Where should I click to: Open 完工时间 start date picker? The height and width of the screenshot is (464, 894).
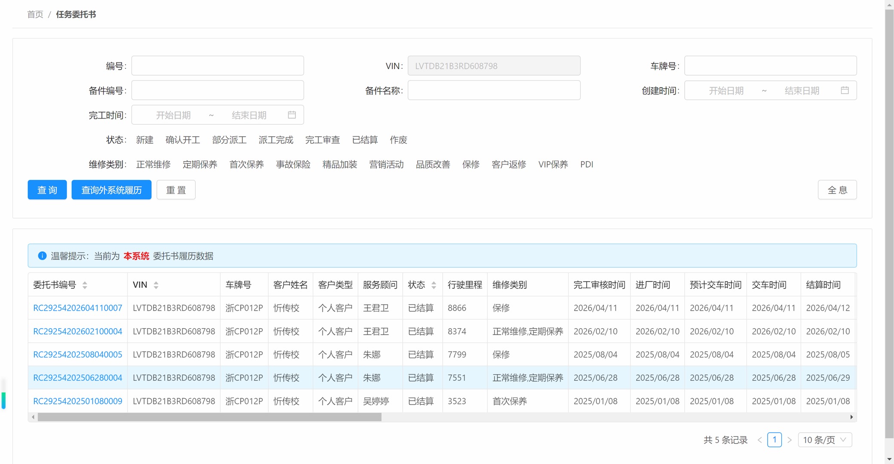(173, 115)
